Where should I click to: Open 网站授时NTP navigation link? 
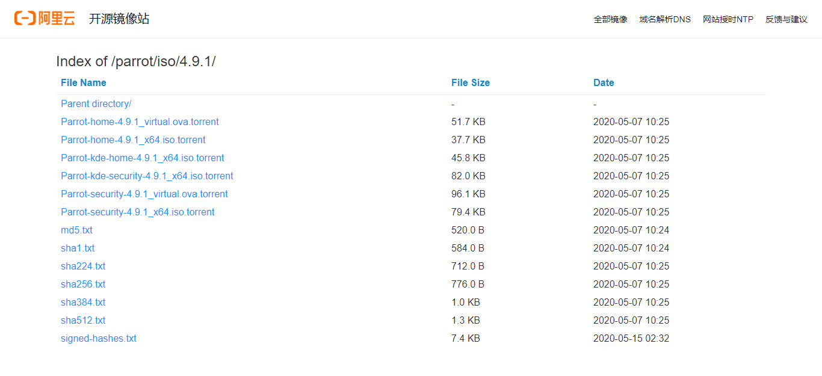728,19
